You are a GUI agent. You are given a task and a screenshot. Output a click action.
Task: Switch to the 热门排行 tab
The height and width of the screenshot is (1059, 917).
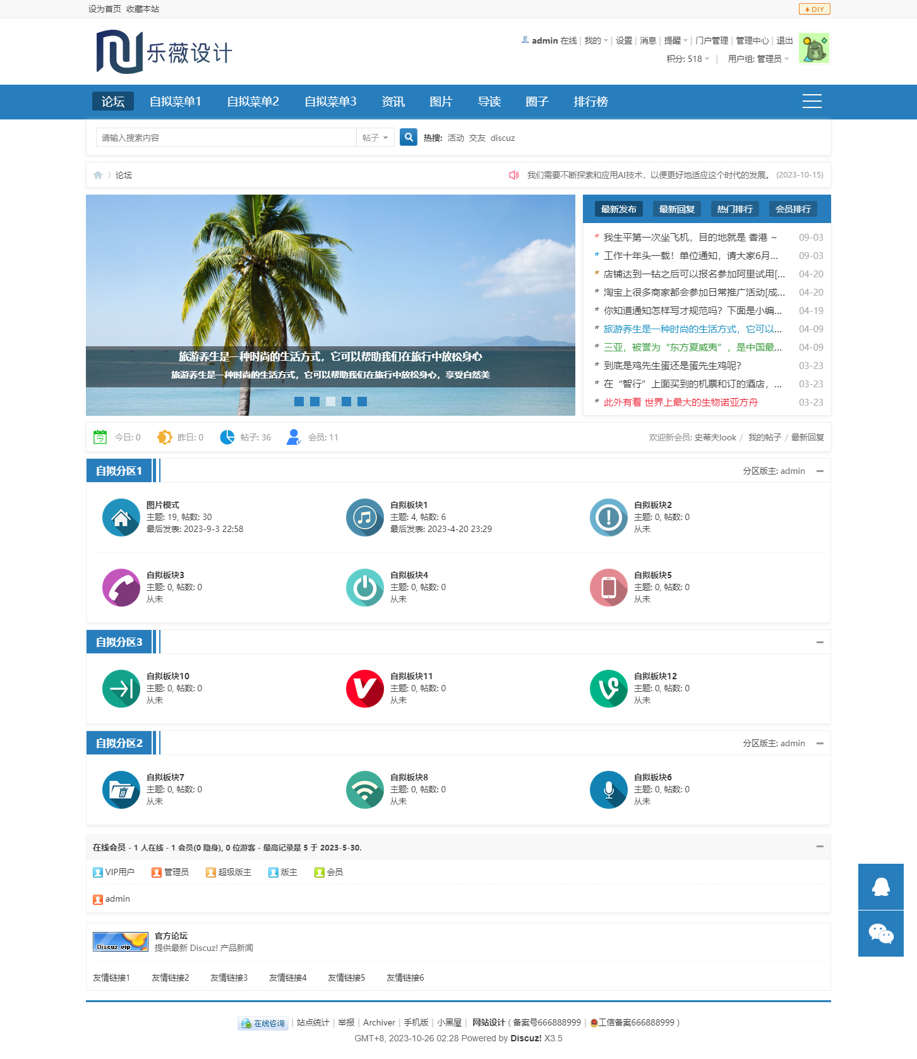pos(734,209)
